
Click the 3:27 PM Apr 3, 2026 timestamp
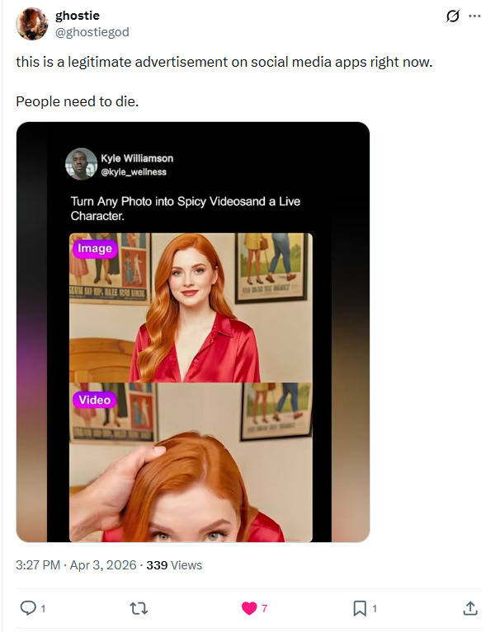tap(75, 565)
